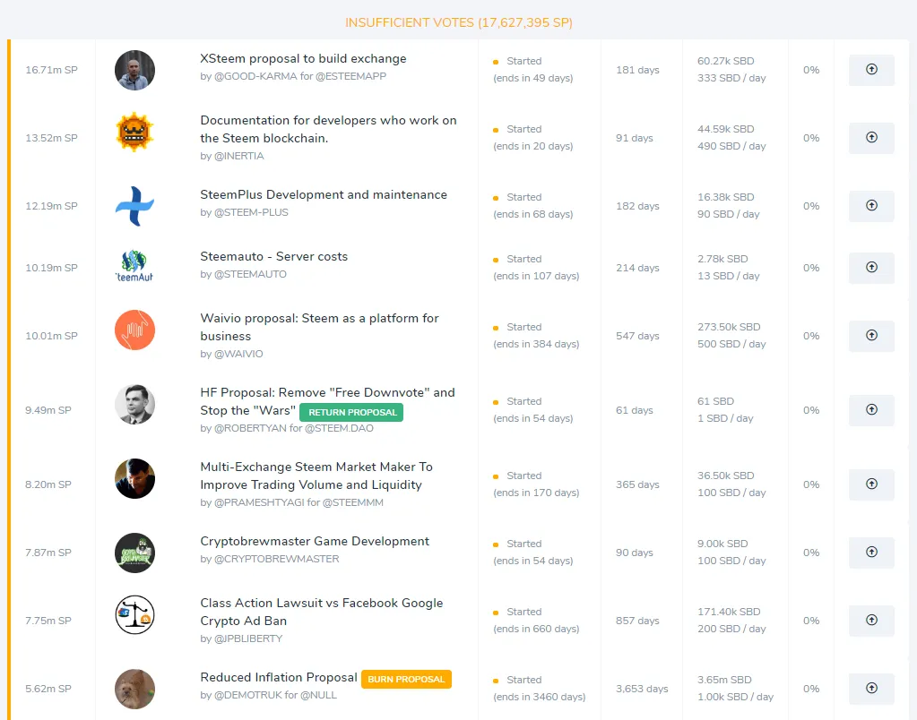Click the 8.20m SP vote total
The width and height of the screenshot is (917, 720).
48,484
